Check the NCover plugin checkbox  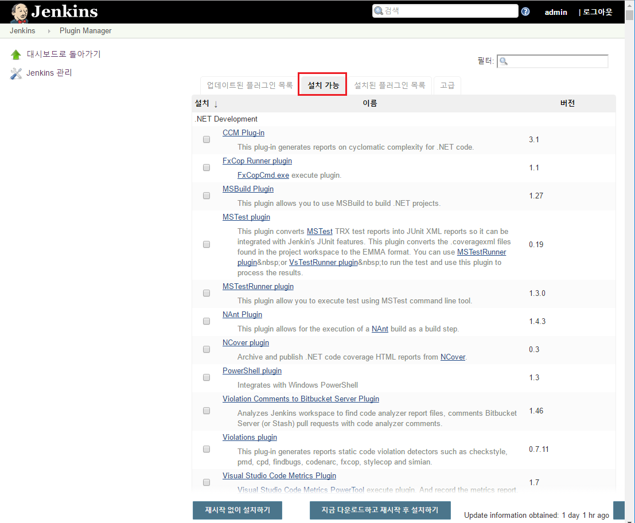207,349
